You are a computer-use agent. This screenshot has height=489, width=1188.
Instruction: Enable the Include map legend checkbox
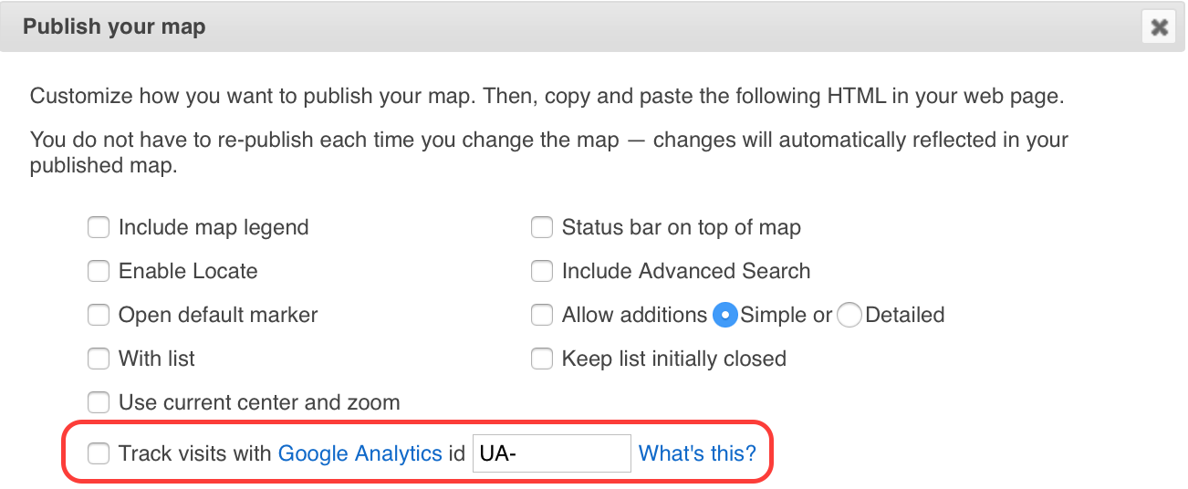tap(99, 227)
